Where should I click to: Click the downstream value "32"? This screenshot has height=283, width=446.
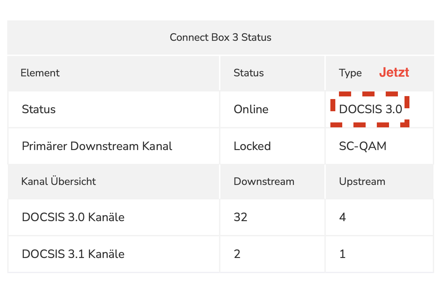pyautogui.click(x=240, y=217)
